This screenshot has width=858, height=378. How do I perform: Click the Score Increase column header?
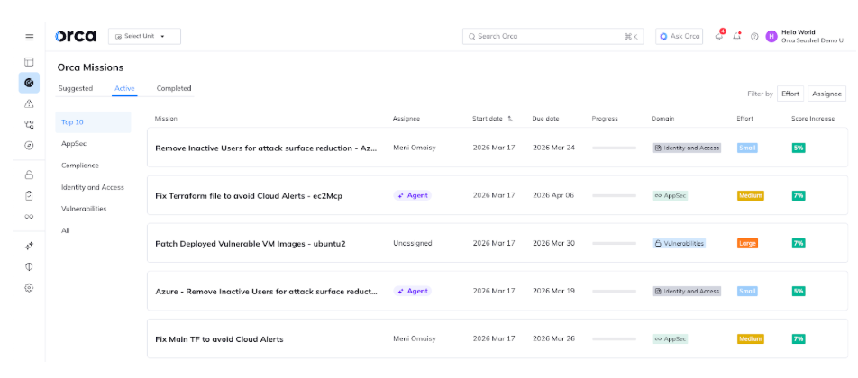[x=813, y=119]
